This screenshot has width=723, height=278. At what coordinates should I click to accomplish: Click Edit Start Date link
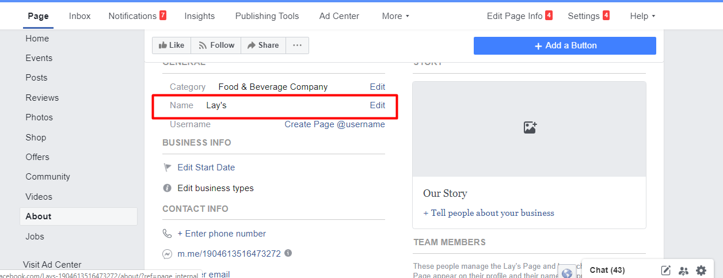pyautogui.click(x=206, y=167)
